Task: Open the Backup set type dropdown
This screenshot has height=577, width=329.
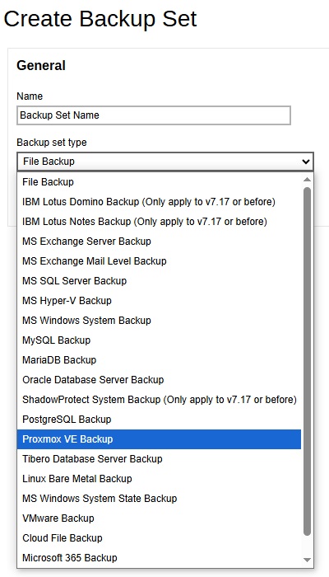Action: click(x=165, y=162)
